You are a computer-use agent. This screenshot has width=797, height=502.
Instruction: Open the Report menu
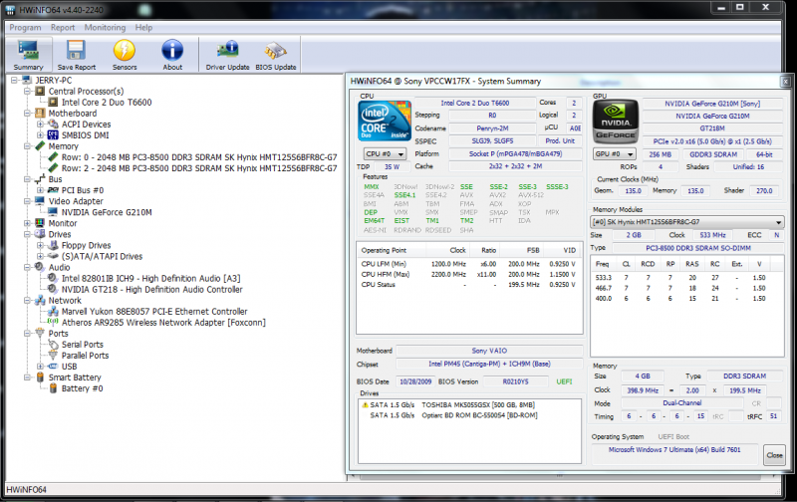(63, 28)
